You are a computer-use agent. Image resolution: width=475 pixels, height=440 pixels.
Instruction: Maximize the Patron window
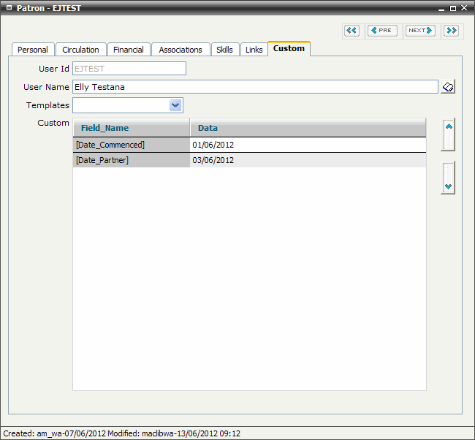click(453, 8)
